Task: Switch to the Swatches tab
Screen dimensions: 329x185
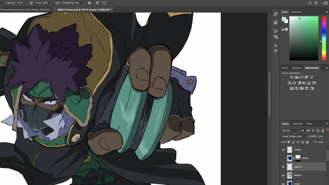Action: pos(296,12)
